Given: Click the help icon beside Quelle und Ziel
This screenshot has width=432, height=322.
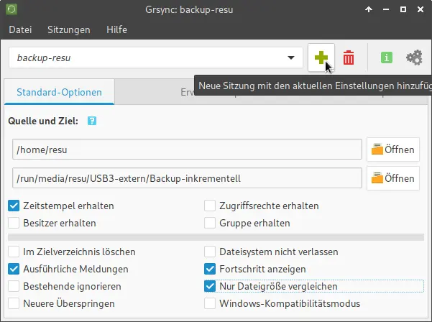Looking at the screenshot, I should [x=91, y=121].
